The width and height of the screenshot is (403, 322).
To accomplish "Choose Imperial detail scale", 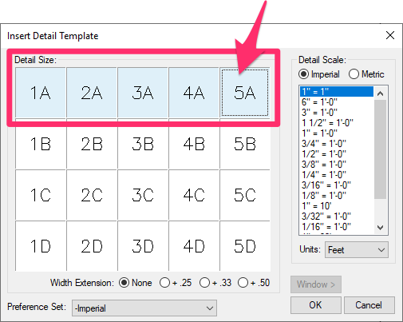I will [319, 74].
